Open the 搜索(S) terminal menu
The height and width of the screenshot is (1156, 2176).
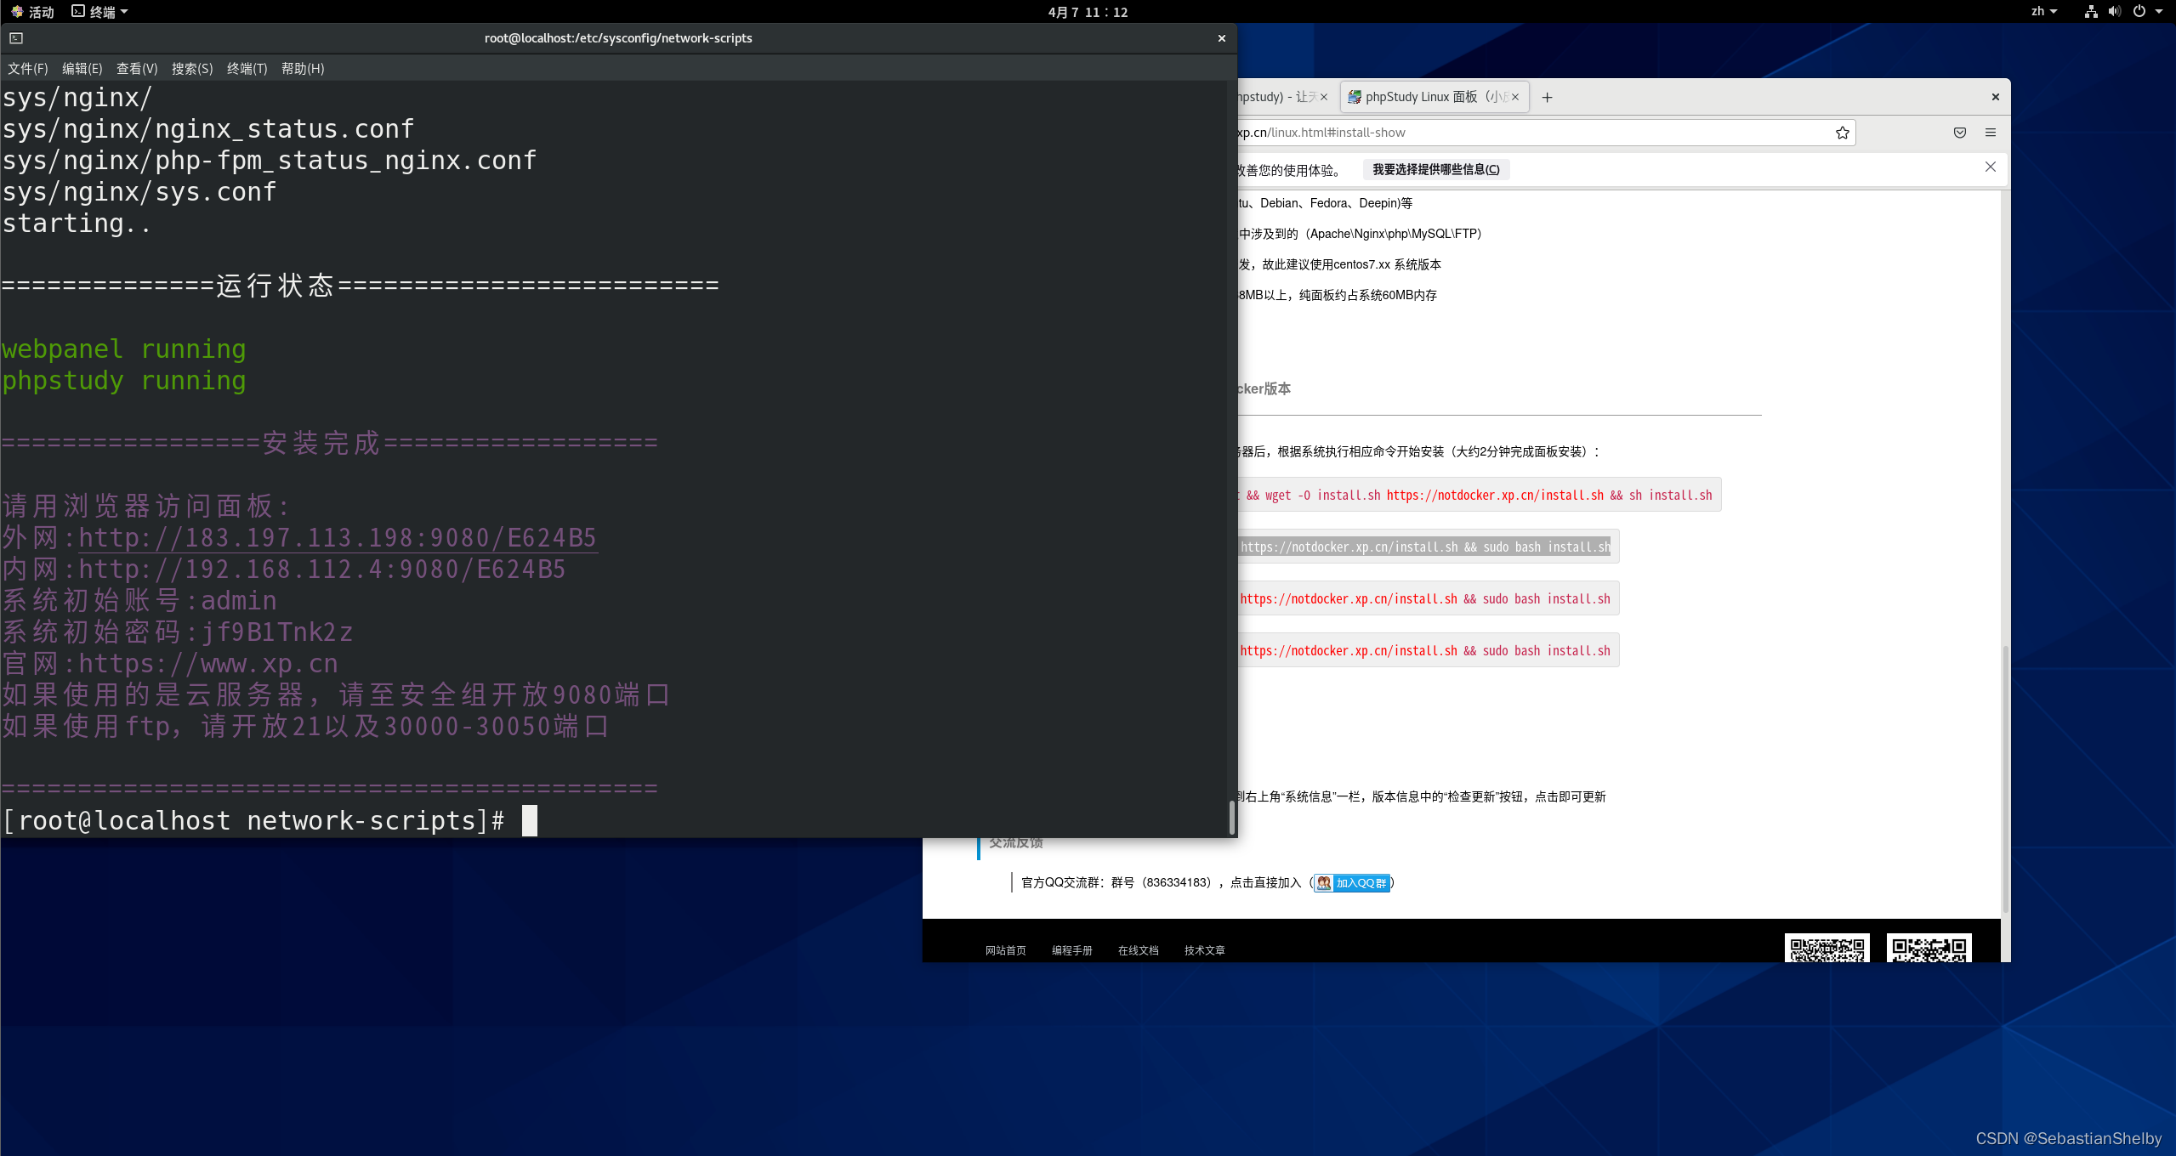pyautogui.click(x=192, y=69)
